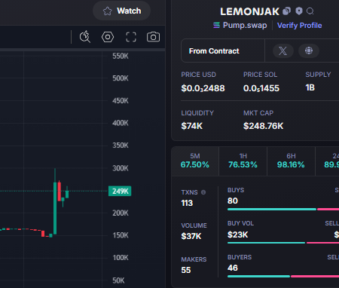The image size is (339, 288).
Task: Click the LEMONJAK token name
Action: click(x=249, y=11)
